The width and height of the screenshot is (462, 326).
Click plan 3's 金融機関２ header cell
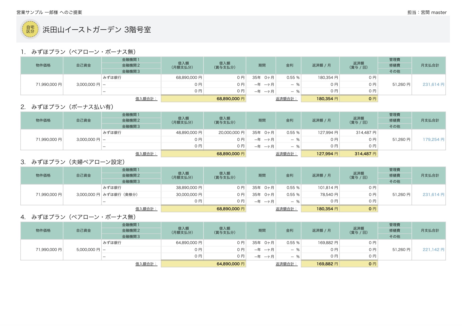pyautogui.click(x=131, y=175)
